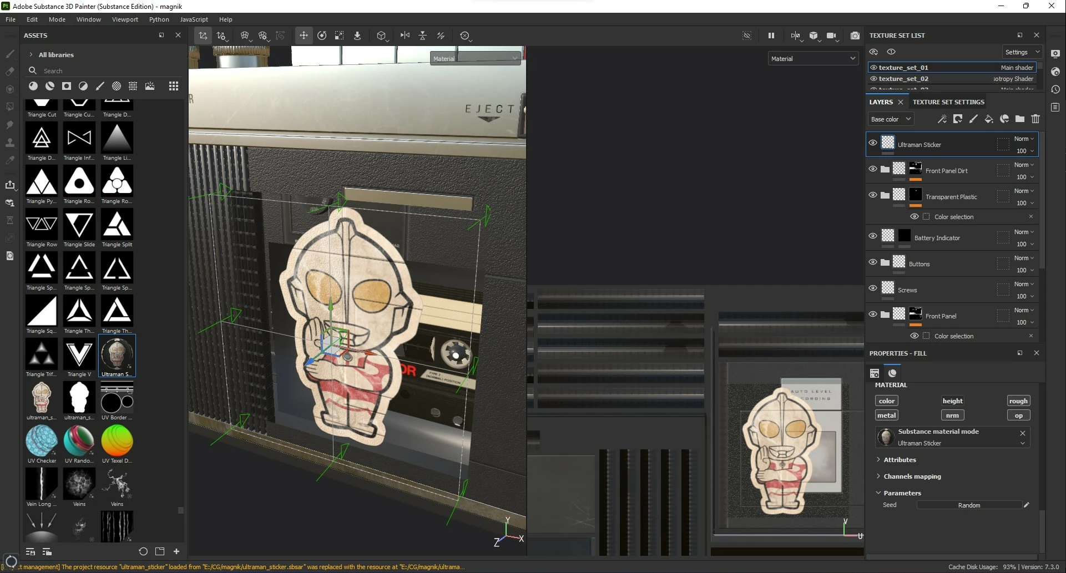The width and height of the screenshot is (1066, 573).
Task: Add a fill layer with bucket icon
Action: coord(989,119)
